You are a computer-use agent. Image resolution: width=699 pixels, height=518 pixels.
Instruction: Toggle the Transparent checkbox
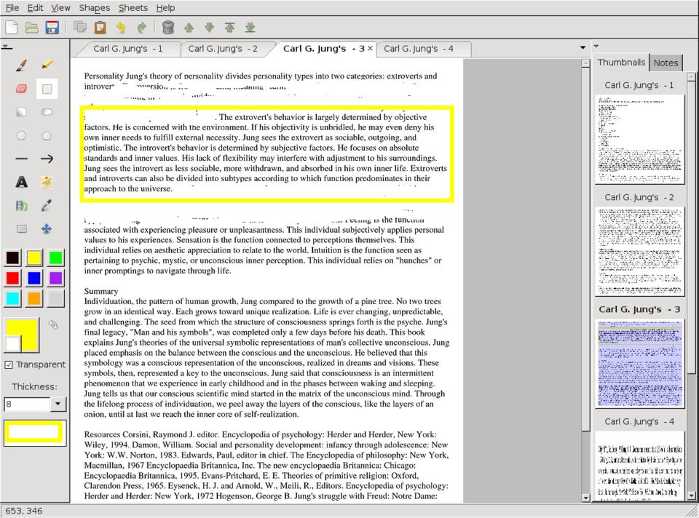coord(9,364)
